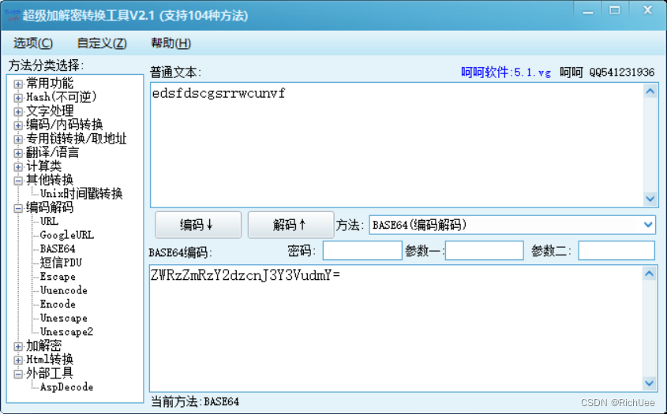667x414 pixels.
Task: Click the 编码↓ encode button
Action: coord(198,225)
